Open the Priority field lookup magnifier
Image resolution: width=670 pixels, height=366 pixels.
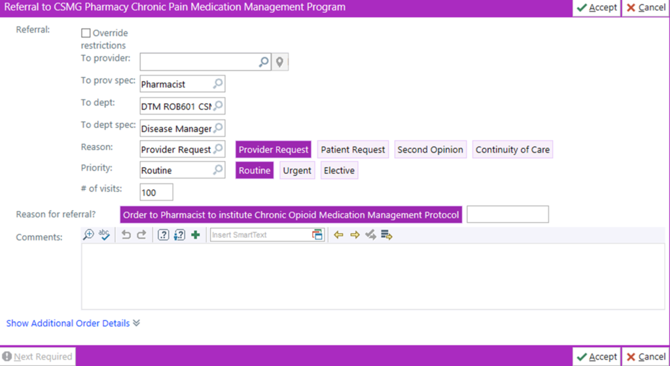(x=218, y=171)
